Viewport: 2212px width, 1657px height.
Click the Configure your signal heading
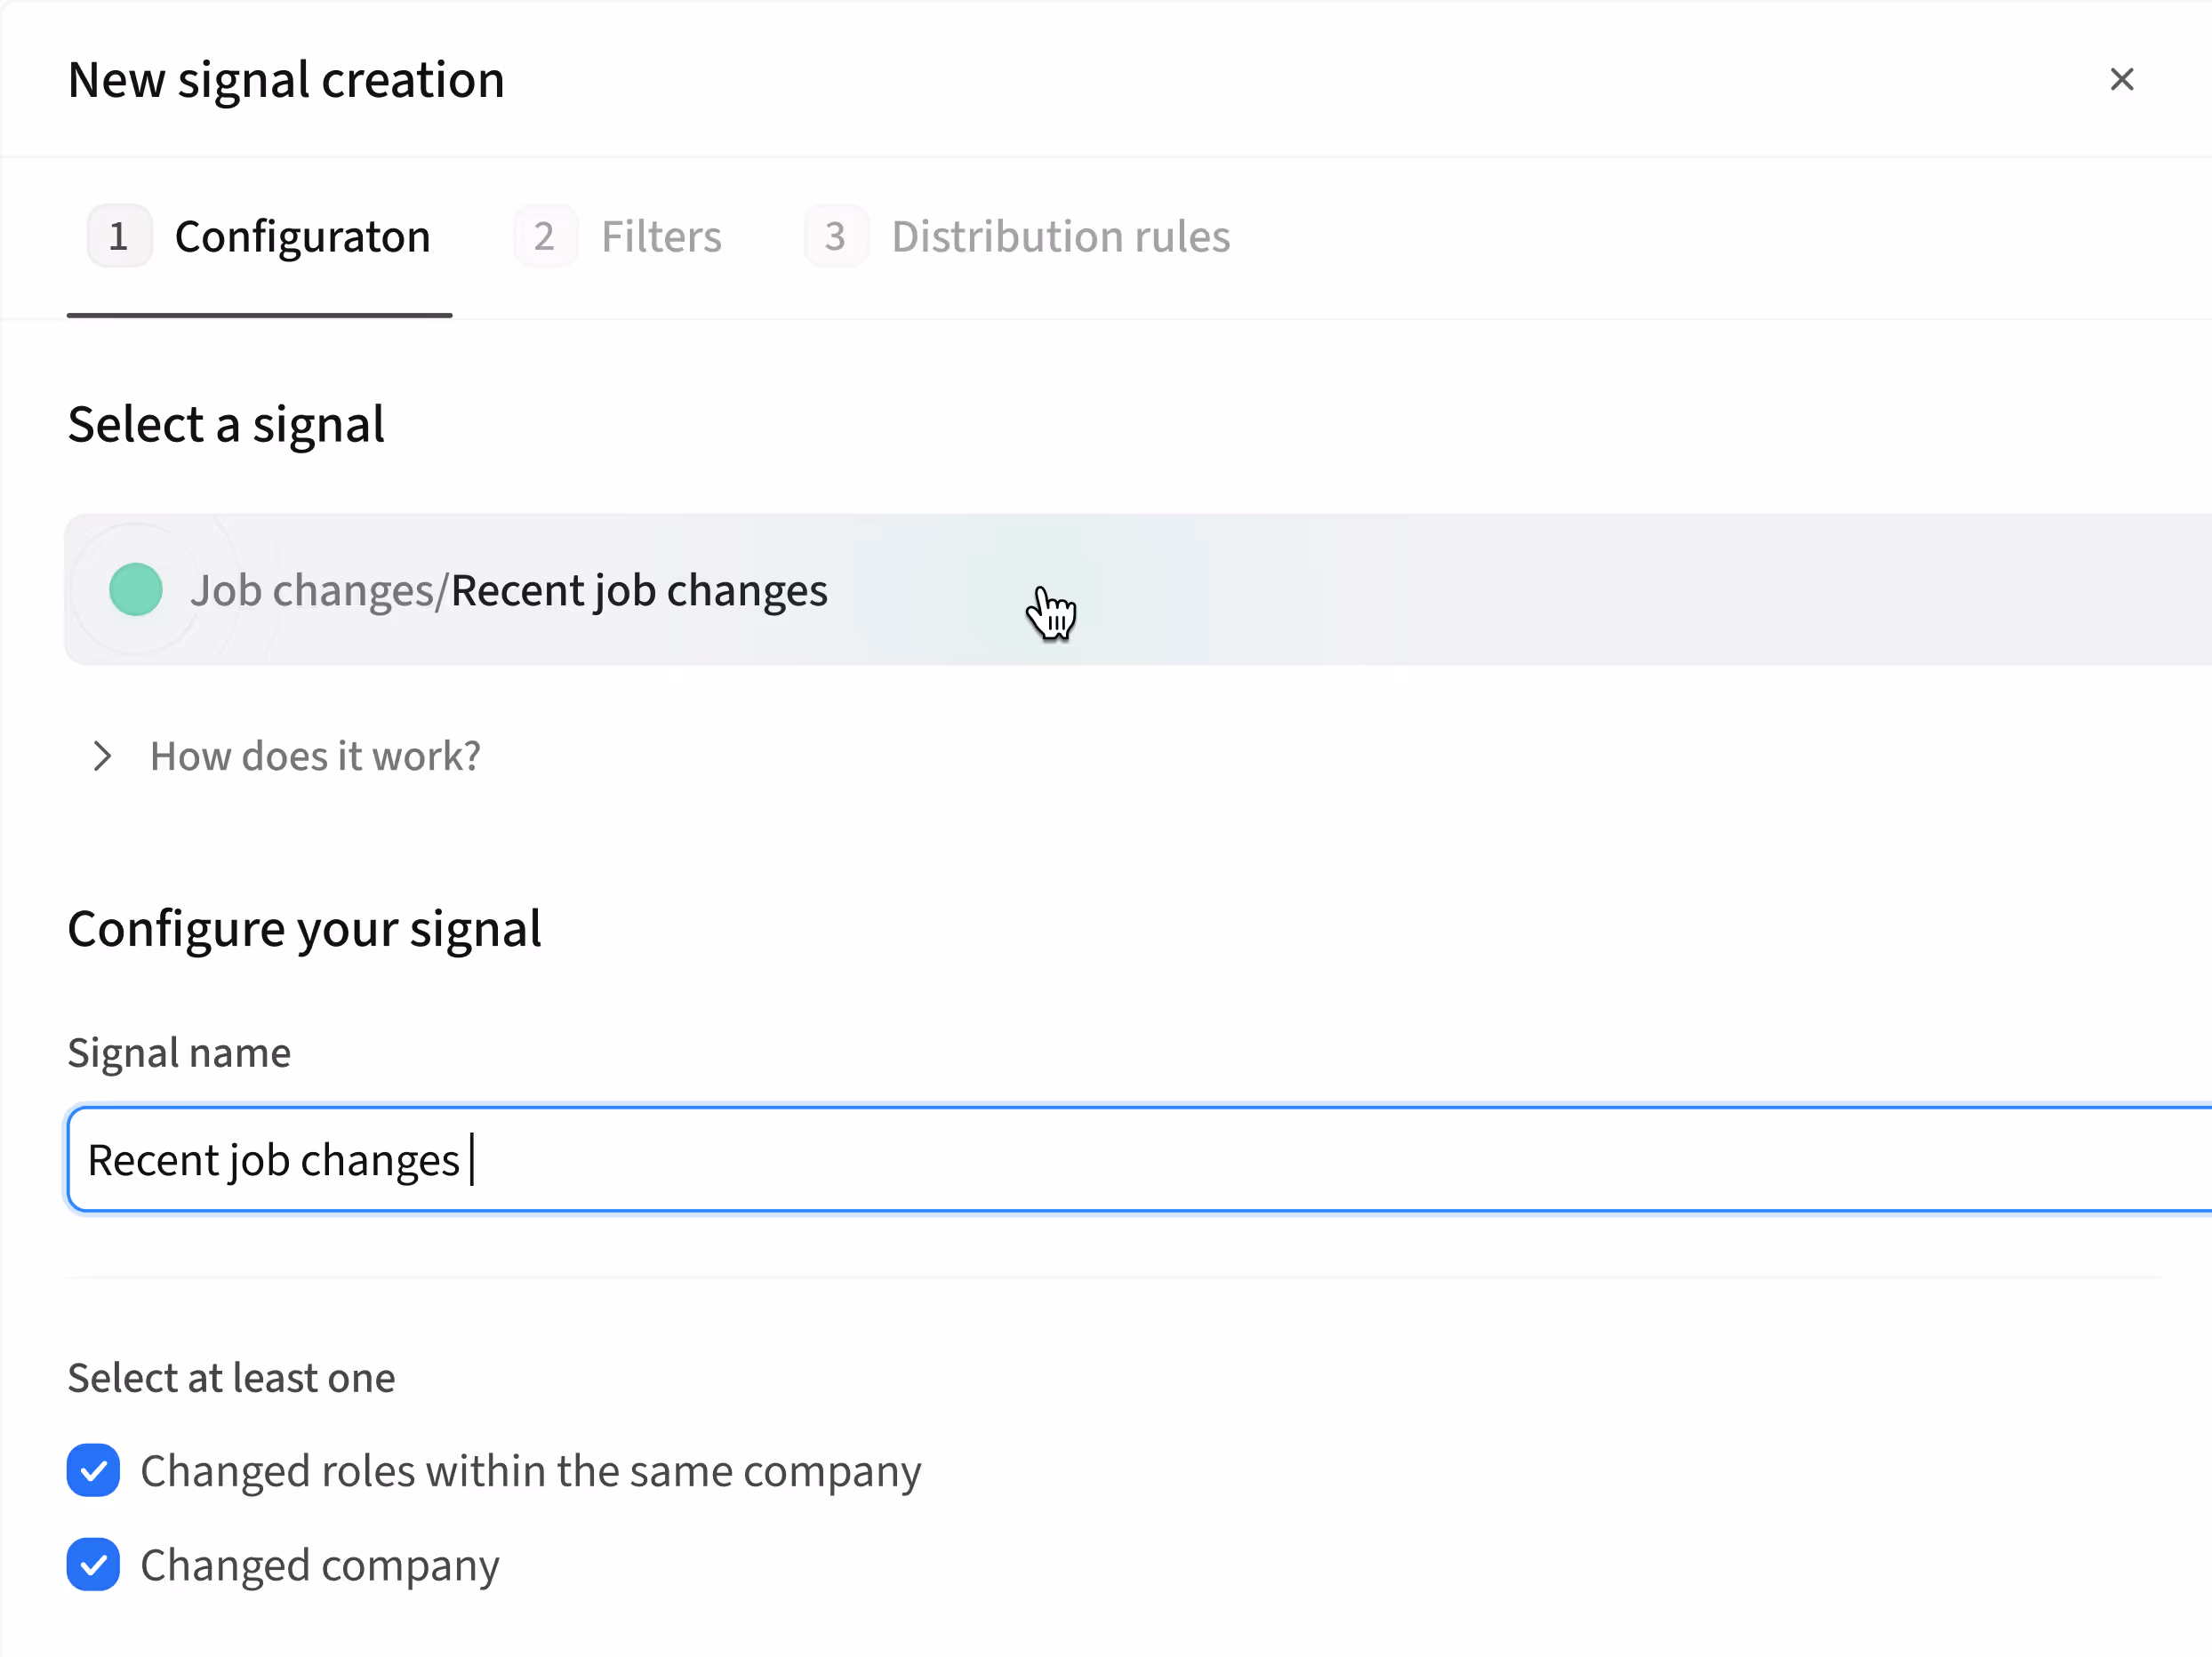(304, 928)
